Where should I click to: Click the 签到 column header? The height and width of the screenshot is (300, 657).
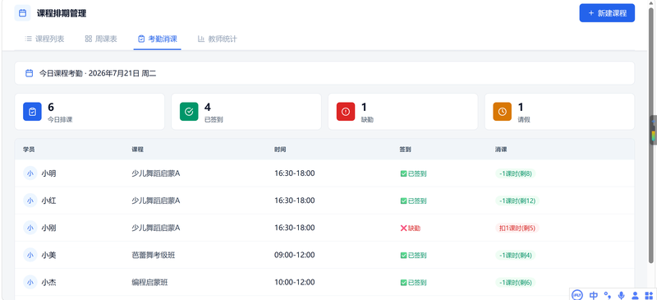coord(406,150)
